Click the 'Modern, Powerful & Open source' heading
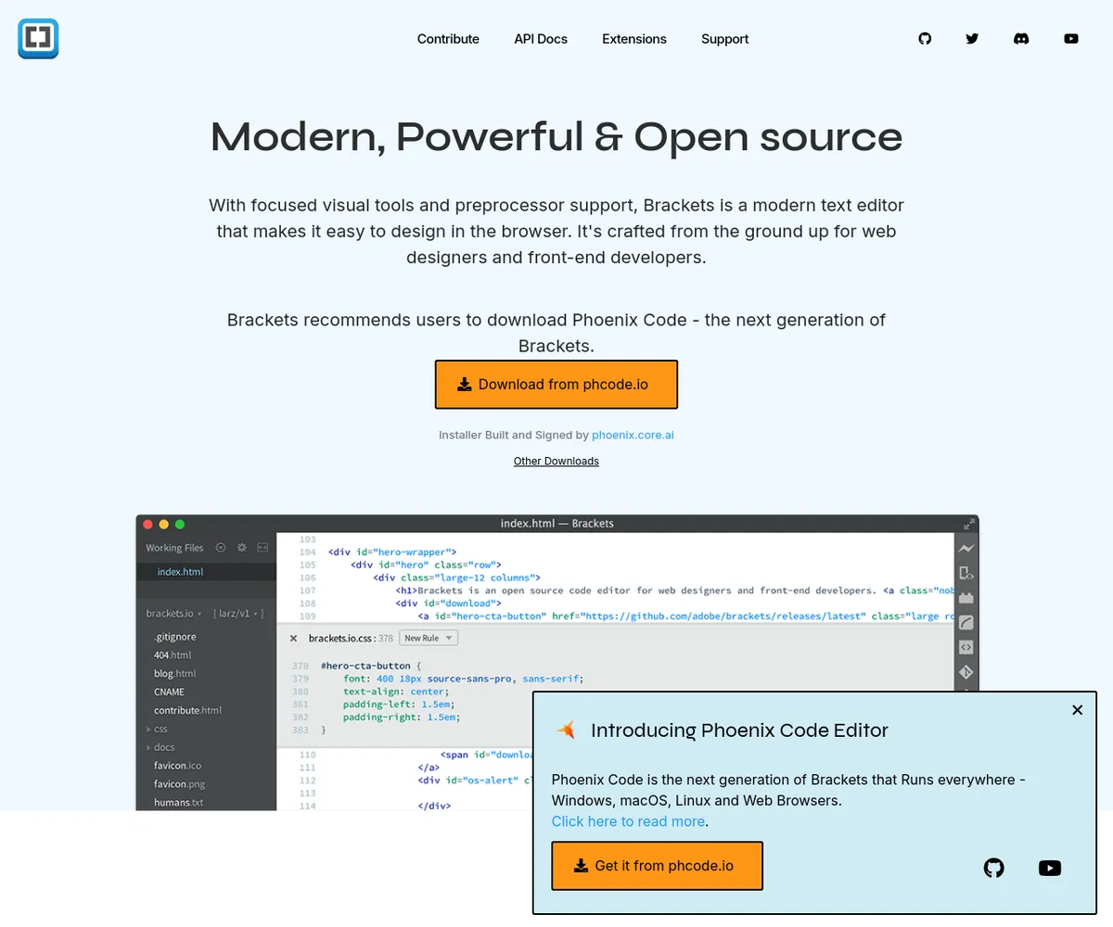 tap(556, 137)
